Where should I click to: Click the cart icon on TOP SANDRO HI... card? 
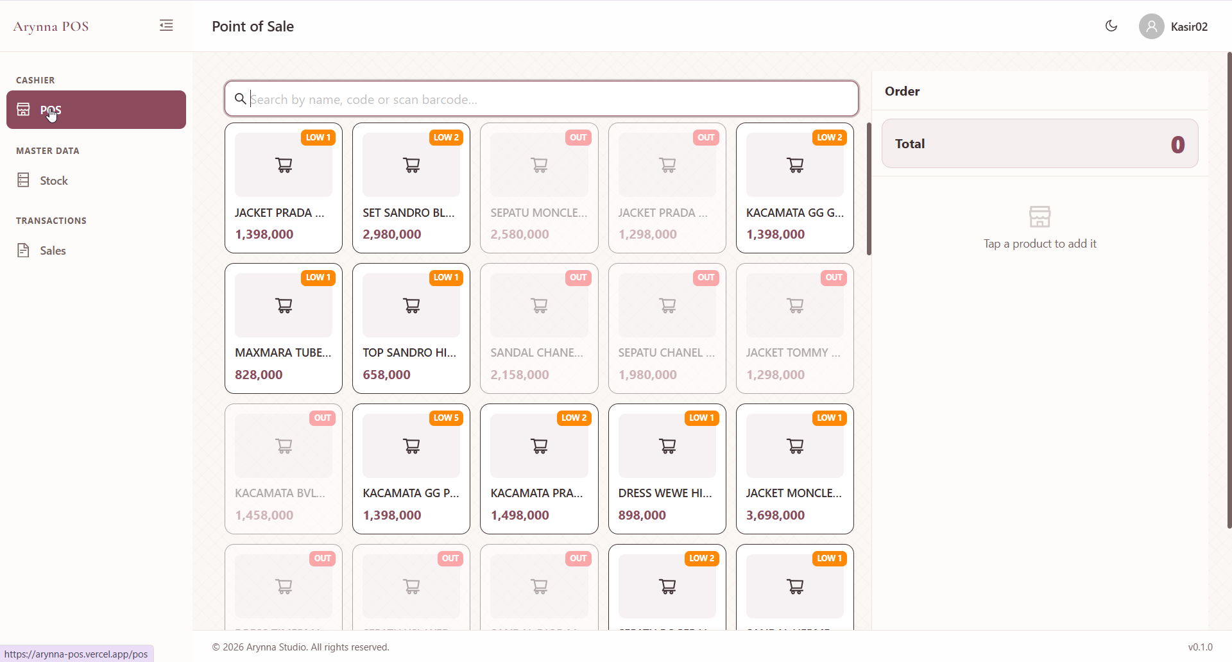pos(411,305)
